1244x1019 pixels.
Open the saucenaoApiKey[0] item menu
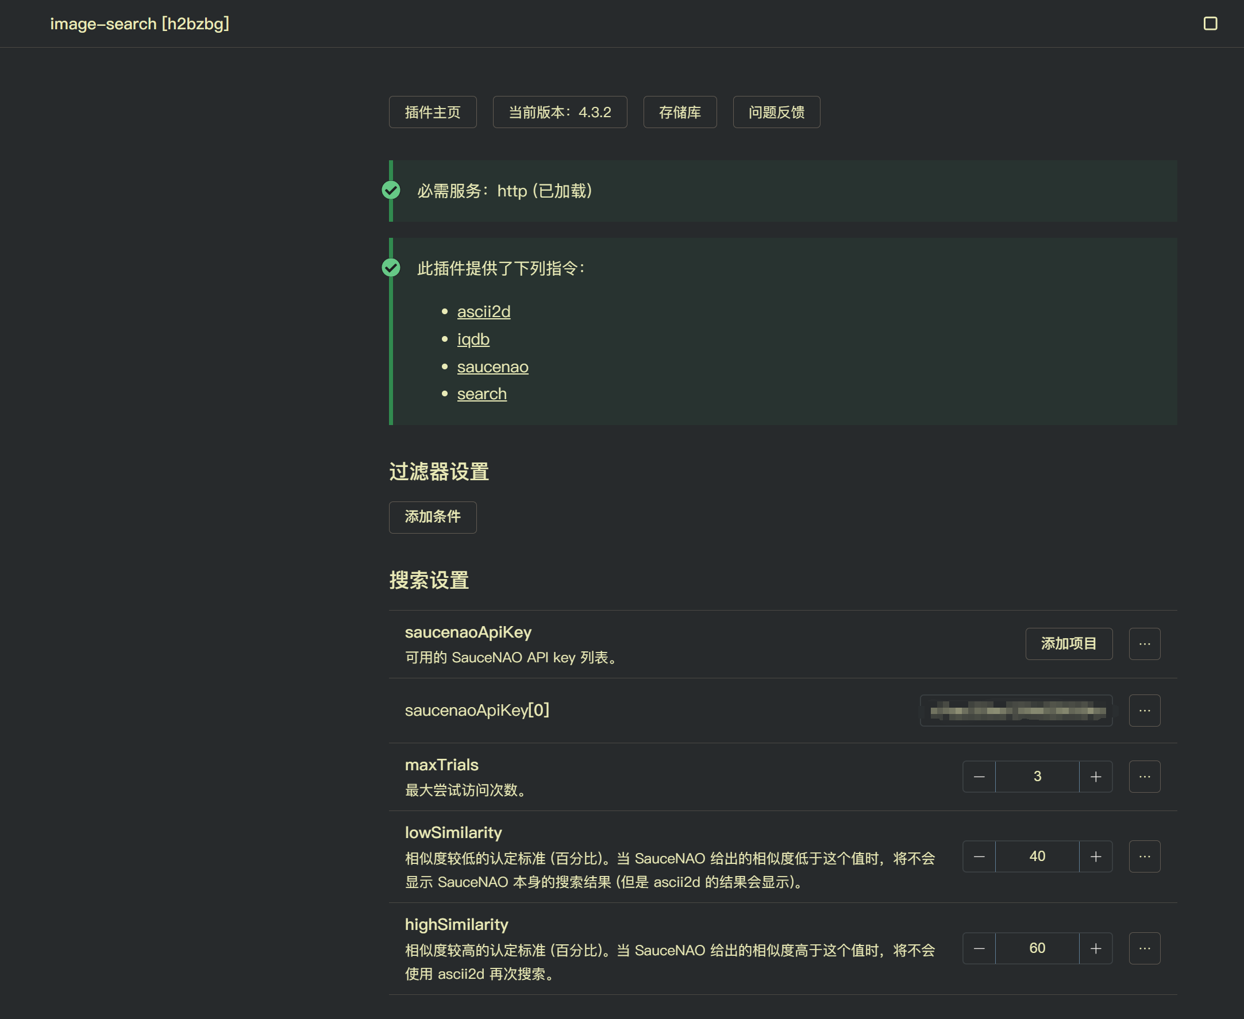pos(1143,710)
